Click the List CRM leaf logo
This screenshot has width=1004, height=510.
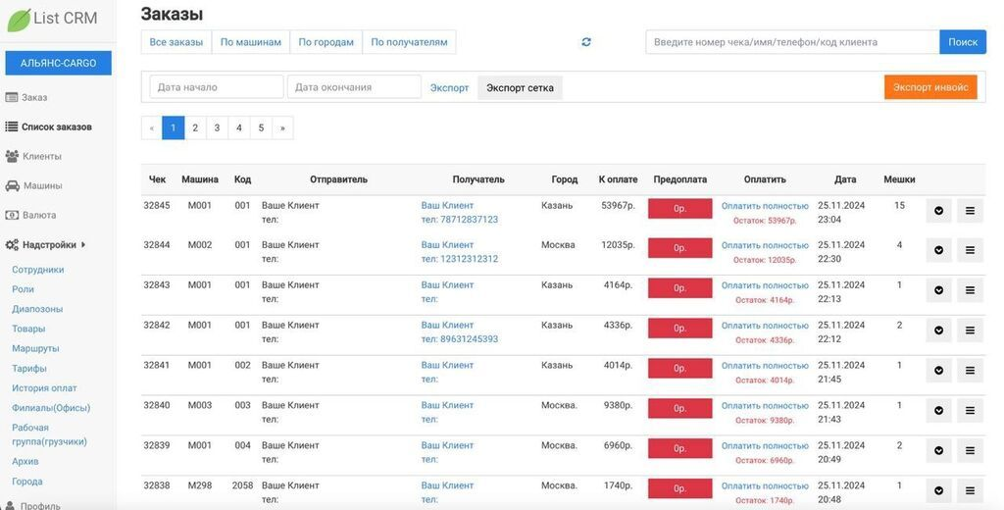pyautogui.click(x=19, y=20)
